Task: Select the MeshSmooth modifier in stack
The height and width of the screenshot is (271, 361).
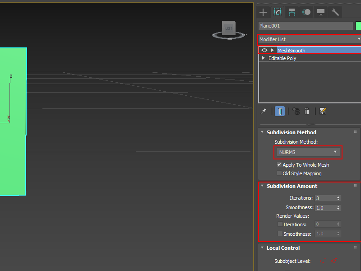Action: [319, 51]
